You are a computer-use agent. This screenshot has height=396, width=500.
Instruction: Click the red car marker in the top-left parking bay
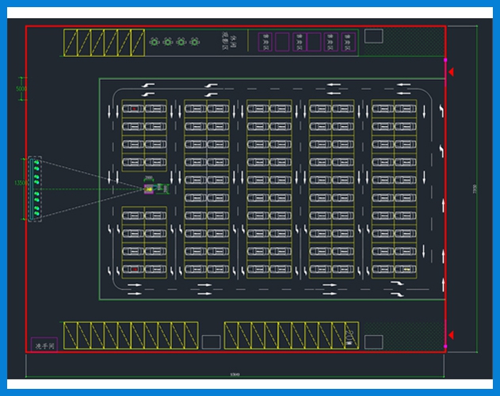tap(134, 109)
